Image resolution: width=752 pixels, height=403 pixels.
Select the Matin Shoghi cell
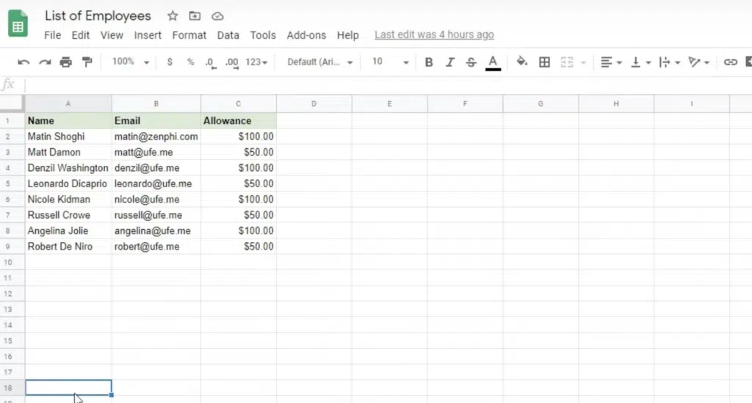point(68,137)
